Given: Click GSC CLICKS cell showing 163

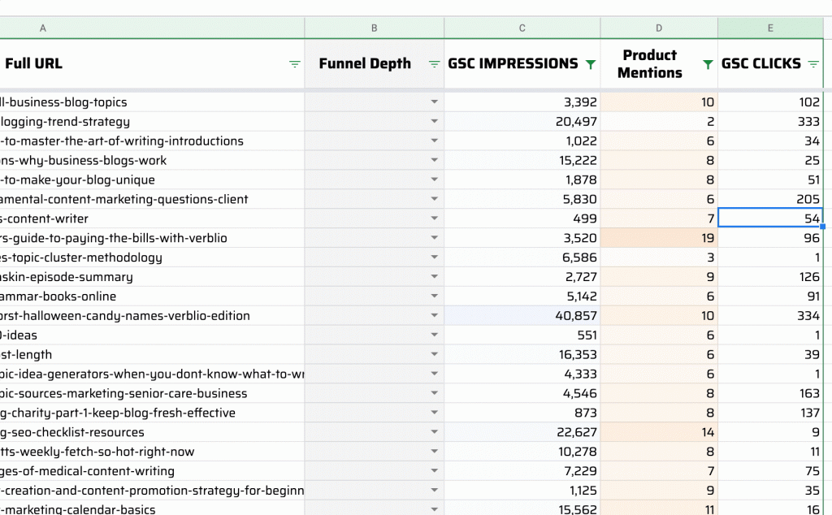Looking at the screenshot, I should tap(770, 393).
